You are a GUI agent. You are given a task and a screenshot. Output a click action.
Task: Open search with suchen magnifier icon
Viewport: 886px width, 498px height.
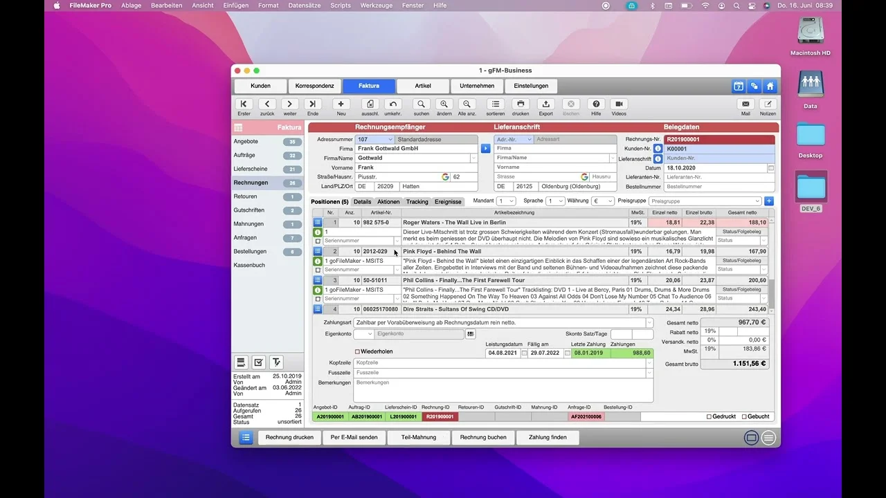pos(422,104)
